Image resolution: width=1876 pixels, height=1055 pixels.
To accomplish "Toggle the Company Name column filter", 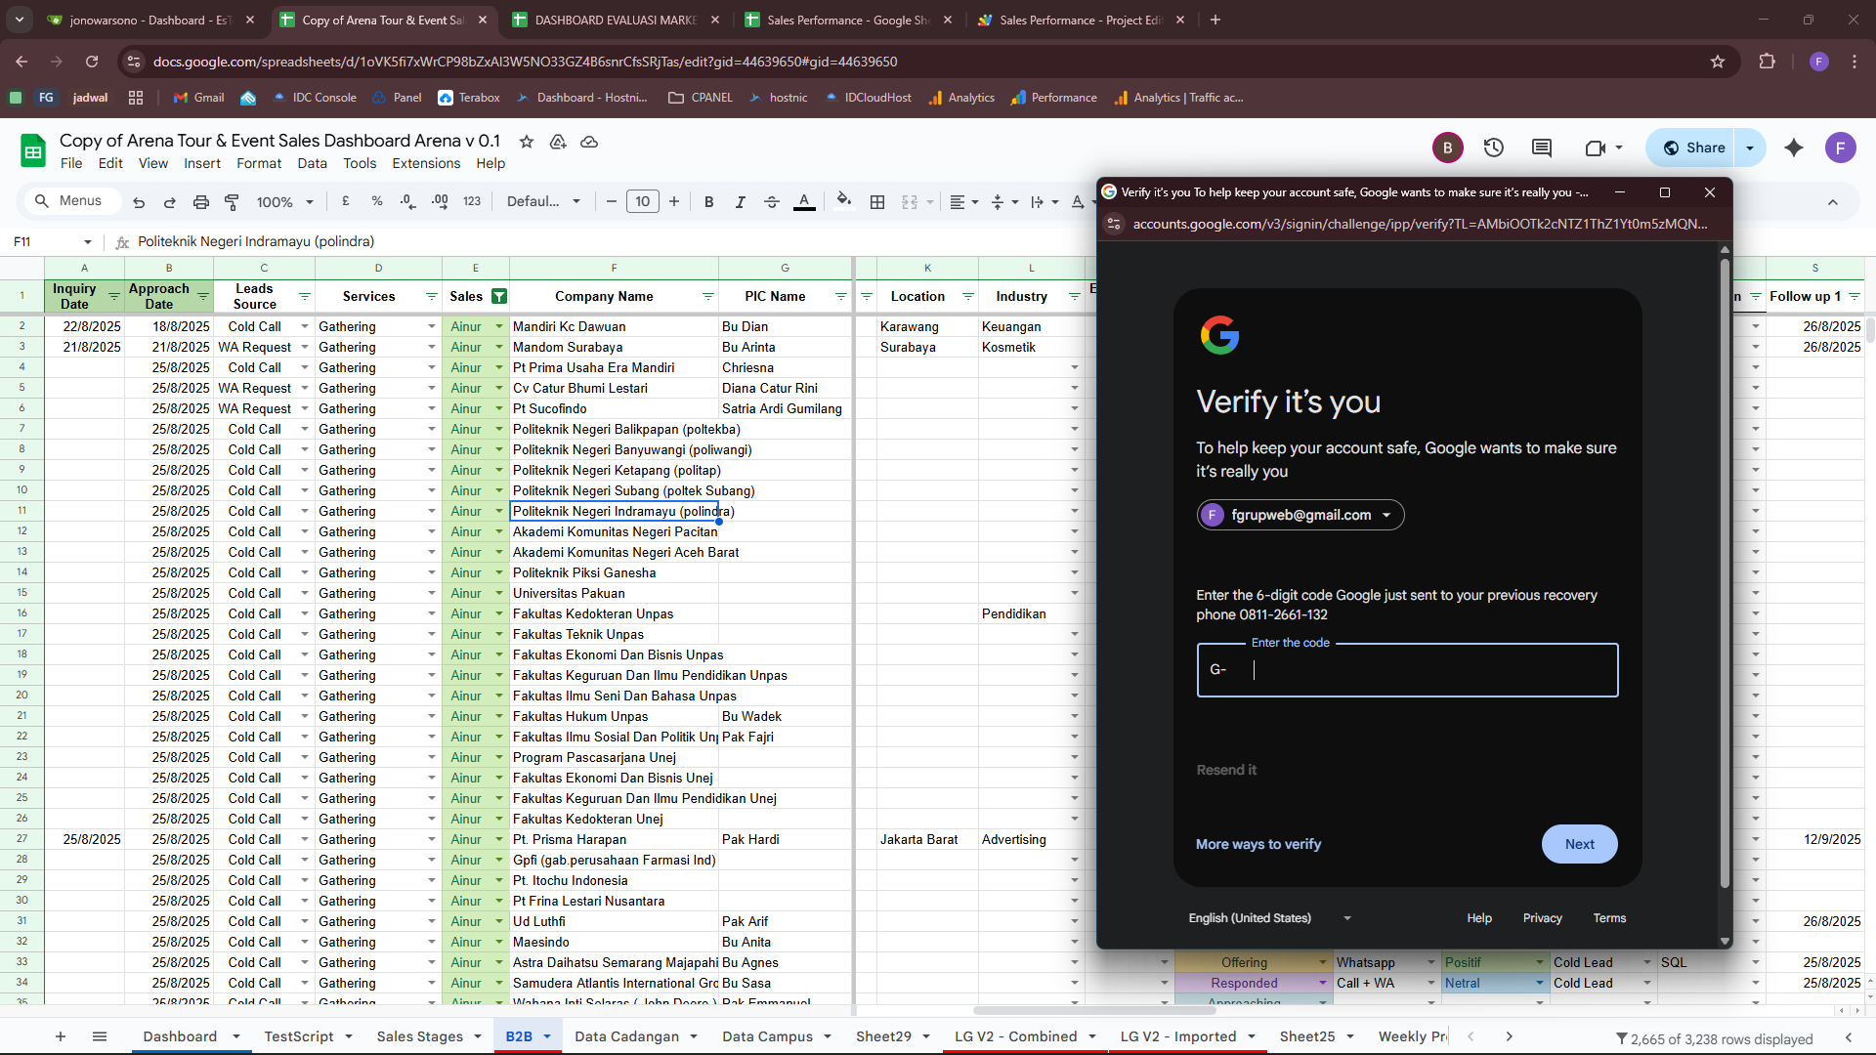I will (708, 296).
